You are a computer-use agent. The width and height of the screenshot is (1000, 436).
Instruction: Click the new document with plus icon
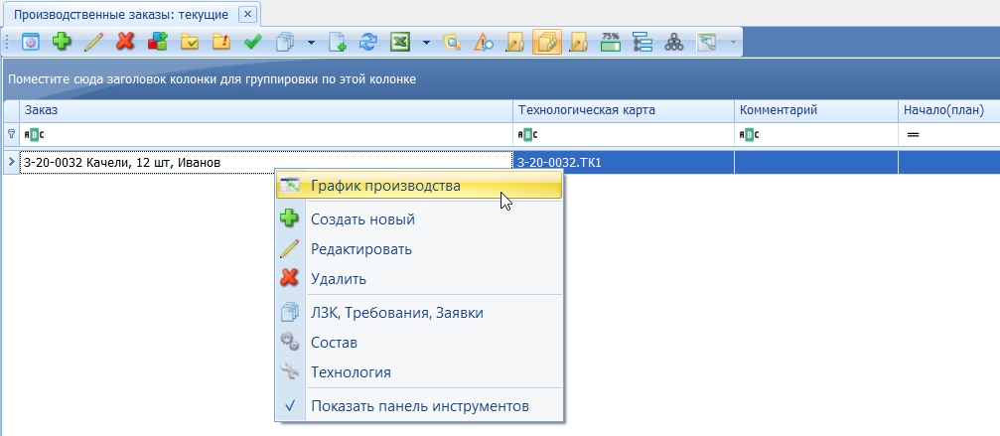[337, 43]
